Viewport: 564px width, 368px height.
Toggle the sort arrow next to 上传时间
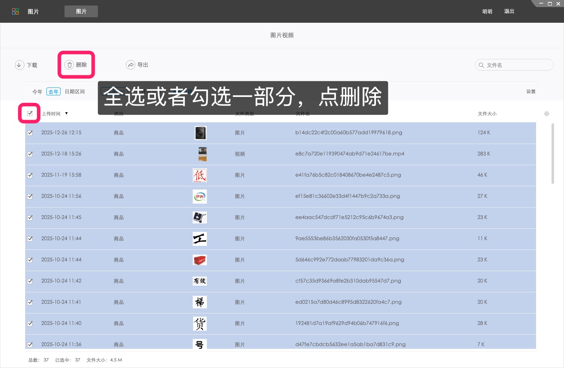(66, 113)
